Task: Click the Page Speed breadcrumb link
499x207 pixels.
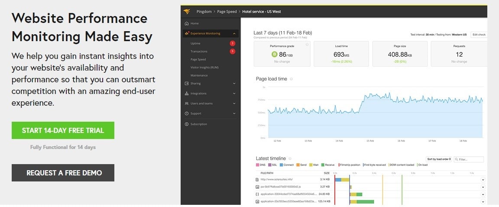Action: [227, 11]
